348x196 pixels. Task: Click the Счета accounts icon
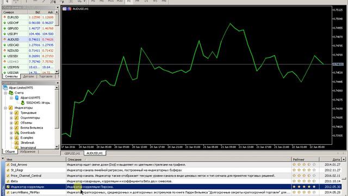click(x=11, y=93)
